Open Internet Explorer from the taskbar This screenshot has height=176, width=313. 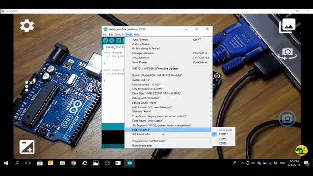click(85, 163)
